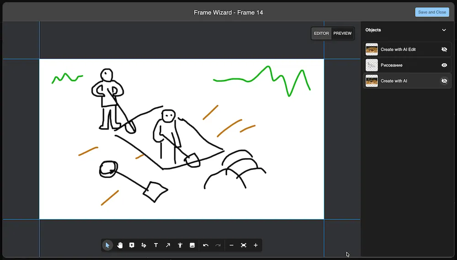Select the Рисование layer name
The image size is (457, 260).
pos(392,65)
